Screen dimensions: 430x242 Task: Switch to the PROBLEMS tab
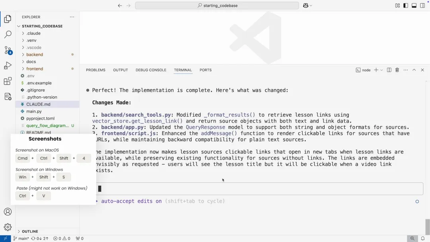(96, 70)
